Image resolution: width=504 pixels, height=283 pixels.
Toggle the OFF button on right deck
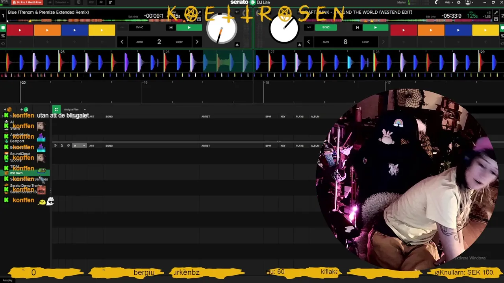tap(309, 28)
